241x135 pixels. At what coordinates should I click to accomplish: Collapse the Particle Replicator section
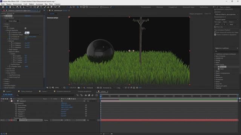coord(6,30)
